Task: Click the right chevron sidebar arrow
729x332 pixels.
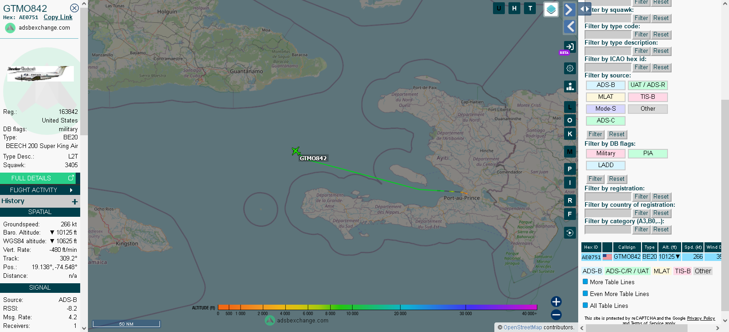Action: pos(569,10)
